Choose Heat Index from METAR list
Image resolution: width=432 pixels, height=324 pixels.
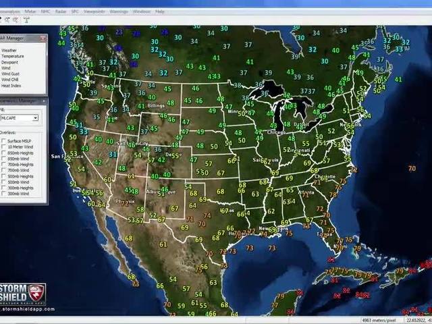(x=11, y=86)
